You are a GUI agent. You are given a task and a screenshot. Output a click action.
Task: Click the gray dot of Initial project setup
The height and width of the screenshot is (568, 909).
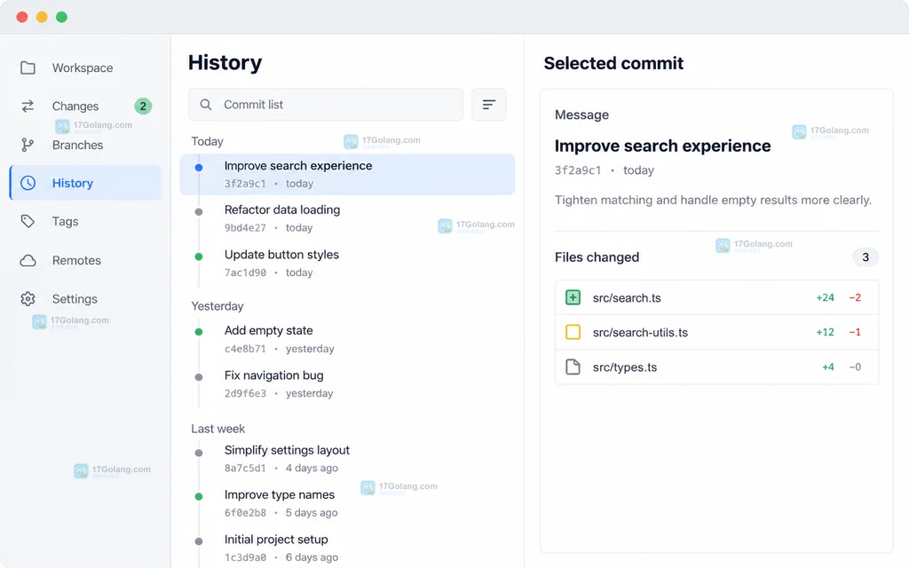click(199, 541)
